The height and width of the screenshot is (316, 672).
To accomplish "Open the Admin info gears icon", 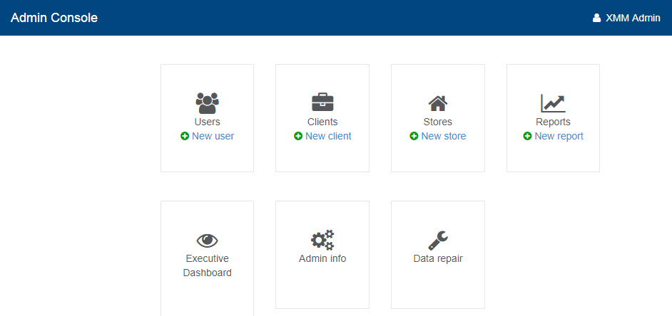I will 322,241.
